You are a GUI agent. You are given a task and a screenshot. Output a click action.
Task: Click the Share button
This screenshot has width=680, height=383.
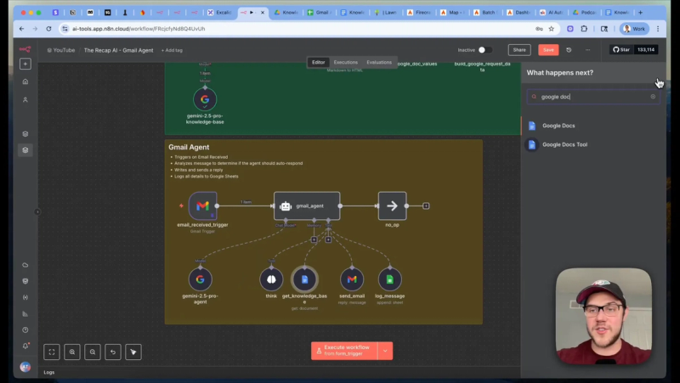coord(519,50)
